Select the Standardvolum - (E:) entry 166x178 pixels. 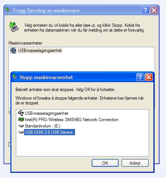pyautogui.click(x=43, y=126)
